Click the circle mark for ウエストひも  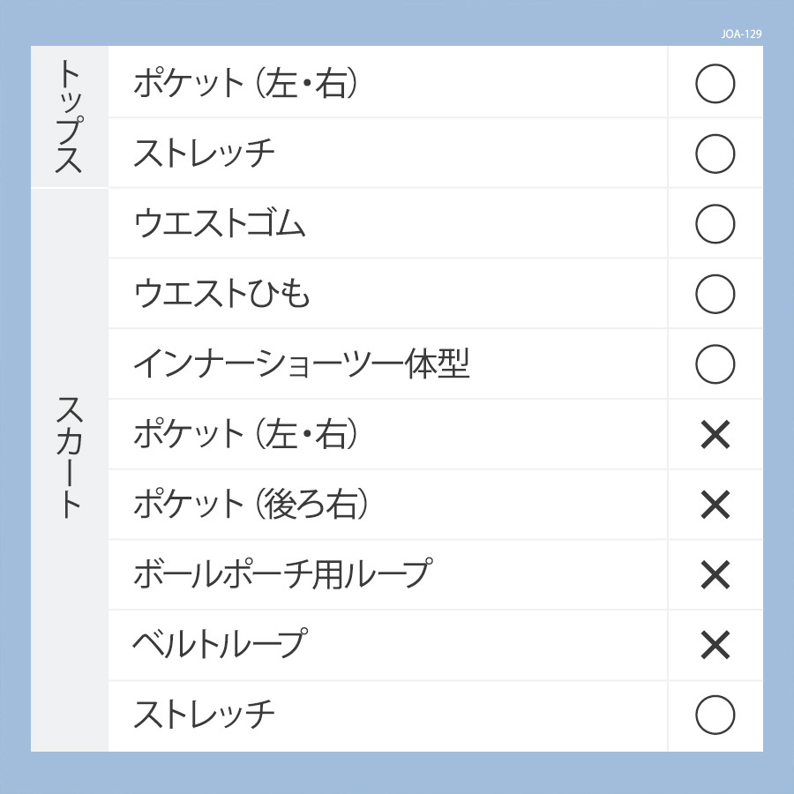(x=715, y=294)
